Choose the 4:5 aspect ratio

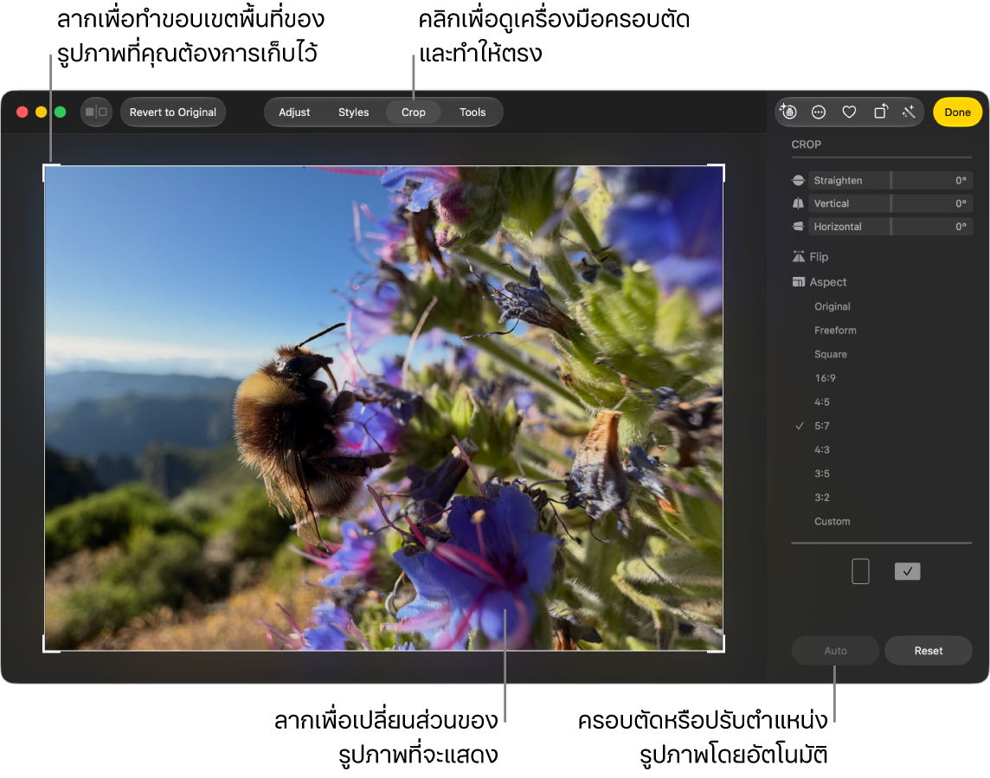tap(822, 402)
